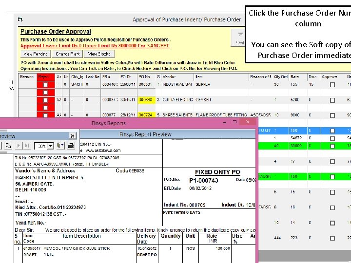Click vendor cell GUPTA ELECTRIC
This screenshot has width=351, height=263.
point(177,100)
